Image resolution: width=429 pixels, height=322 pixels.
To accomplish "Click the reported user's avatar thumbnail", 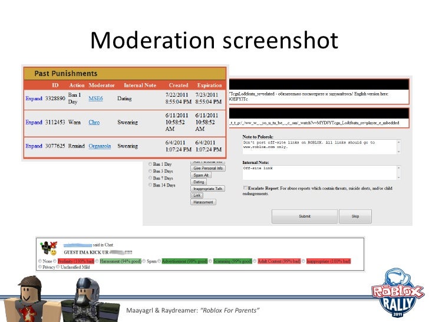I will click(45, 247).
